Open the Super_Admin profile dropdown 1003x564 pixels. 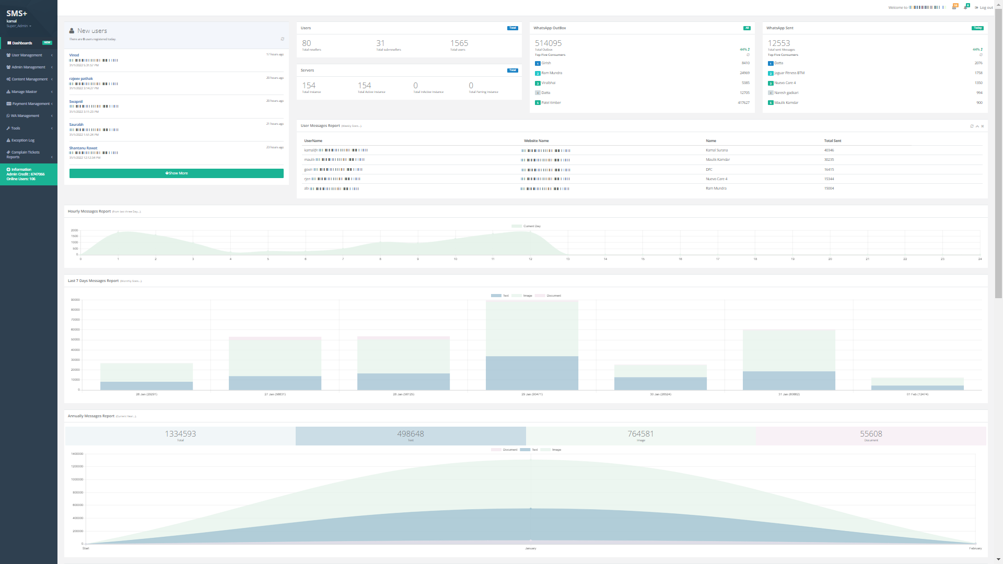pyautogui.click(x=19, y=26)
